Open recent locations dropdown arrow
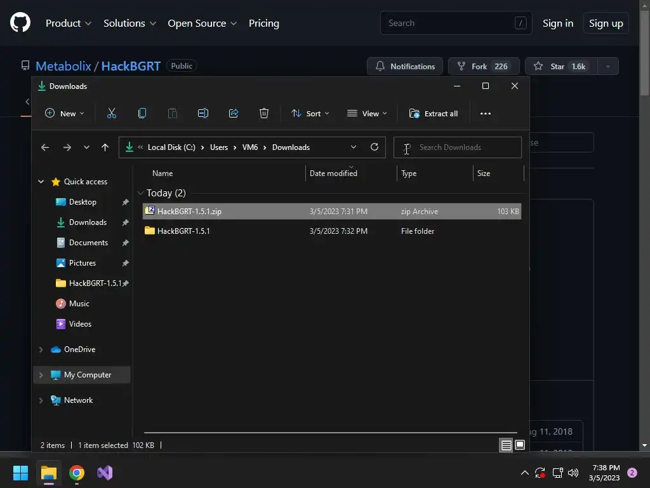 86,147
